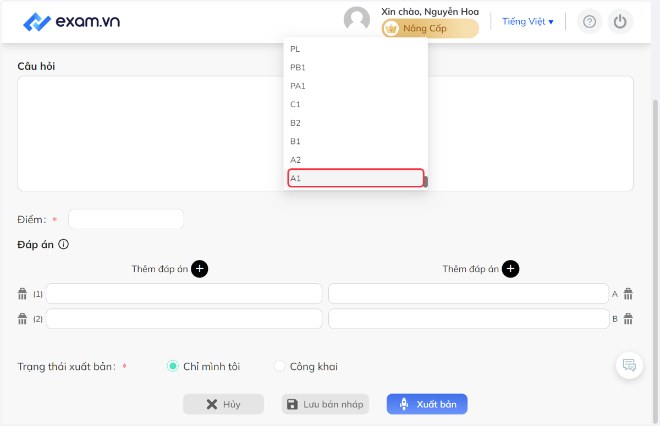The height and width of the screenshot is (426, 660).
Task: Delete left answer row (2) with its trash icon
Action: (23, 319)
